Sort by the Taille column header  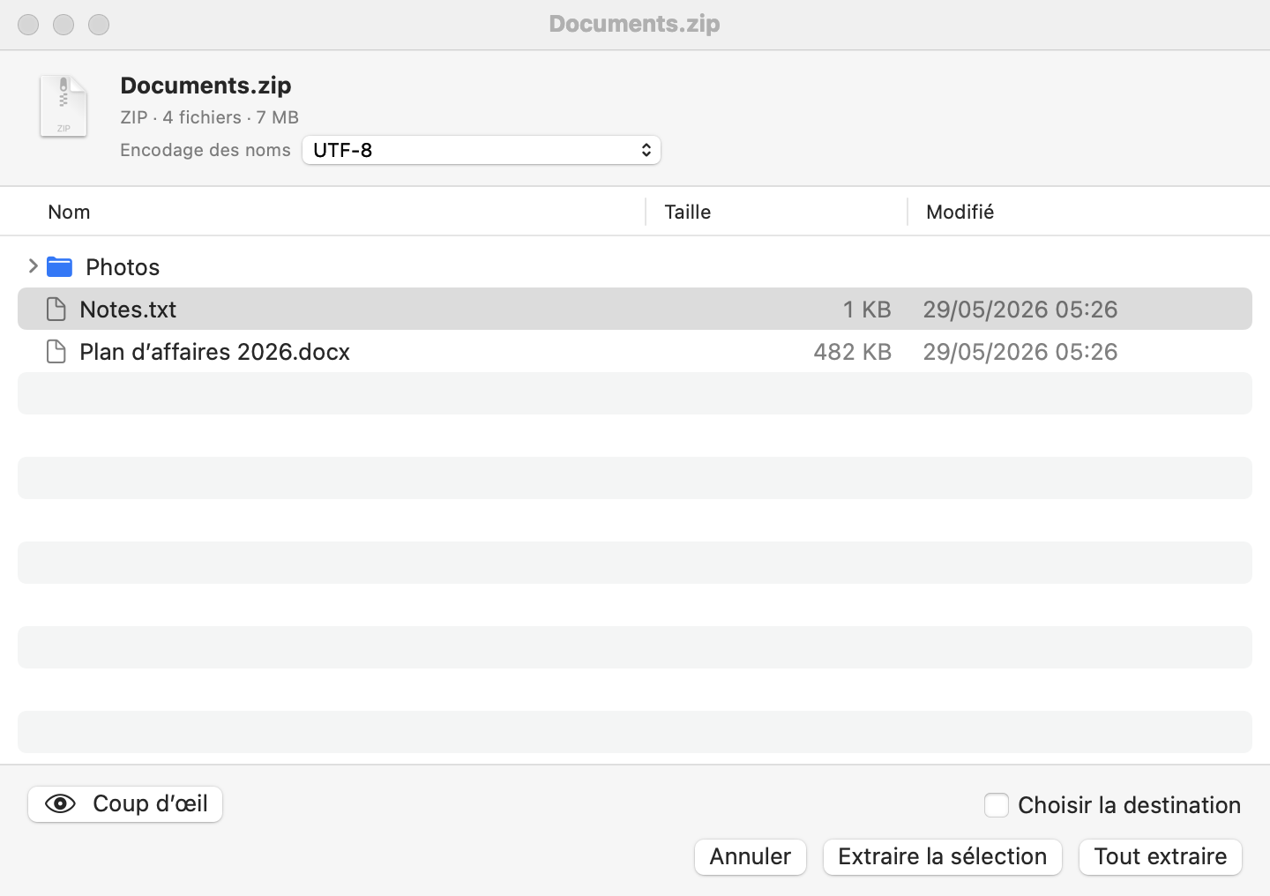point(687,212)
